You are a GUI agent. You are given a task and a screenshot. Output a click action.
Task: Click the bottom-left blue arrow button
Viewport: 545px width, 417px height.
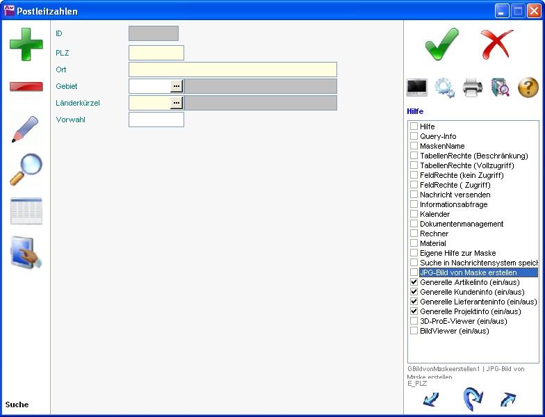tap(431, 399)
